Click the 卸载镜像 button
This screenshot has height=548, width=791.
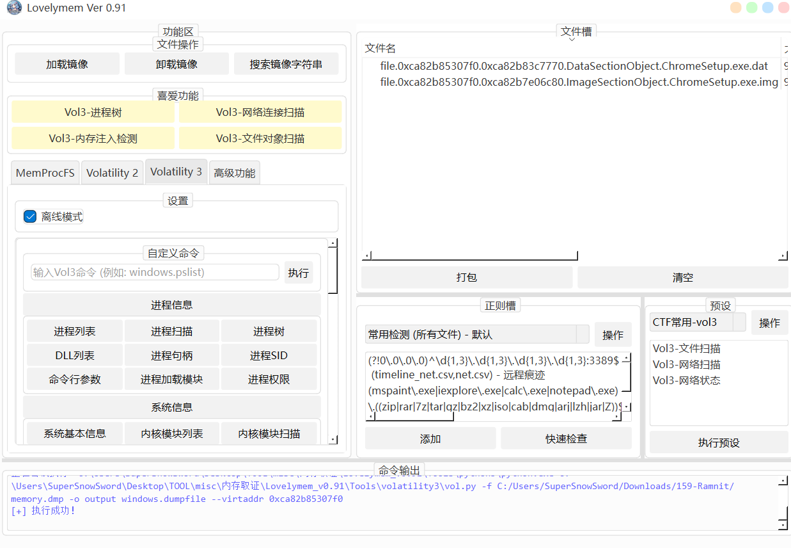(176, 64)
